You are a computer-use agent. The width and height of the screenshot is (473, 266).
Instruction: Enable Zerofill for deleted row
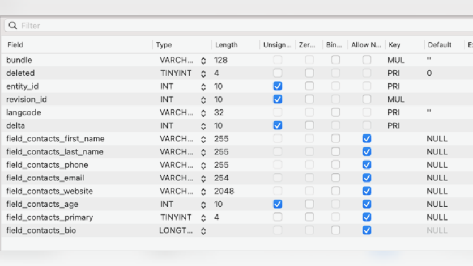309,73
